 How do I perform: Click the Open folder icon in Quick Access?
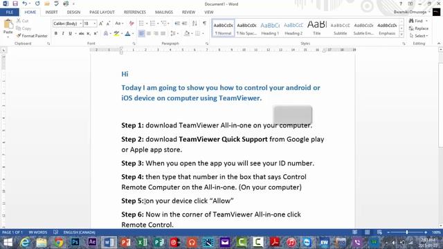[x=47, y=3]
